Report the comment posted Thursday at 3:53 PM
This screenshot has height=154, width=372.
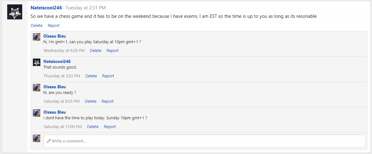point(108,76)
